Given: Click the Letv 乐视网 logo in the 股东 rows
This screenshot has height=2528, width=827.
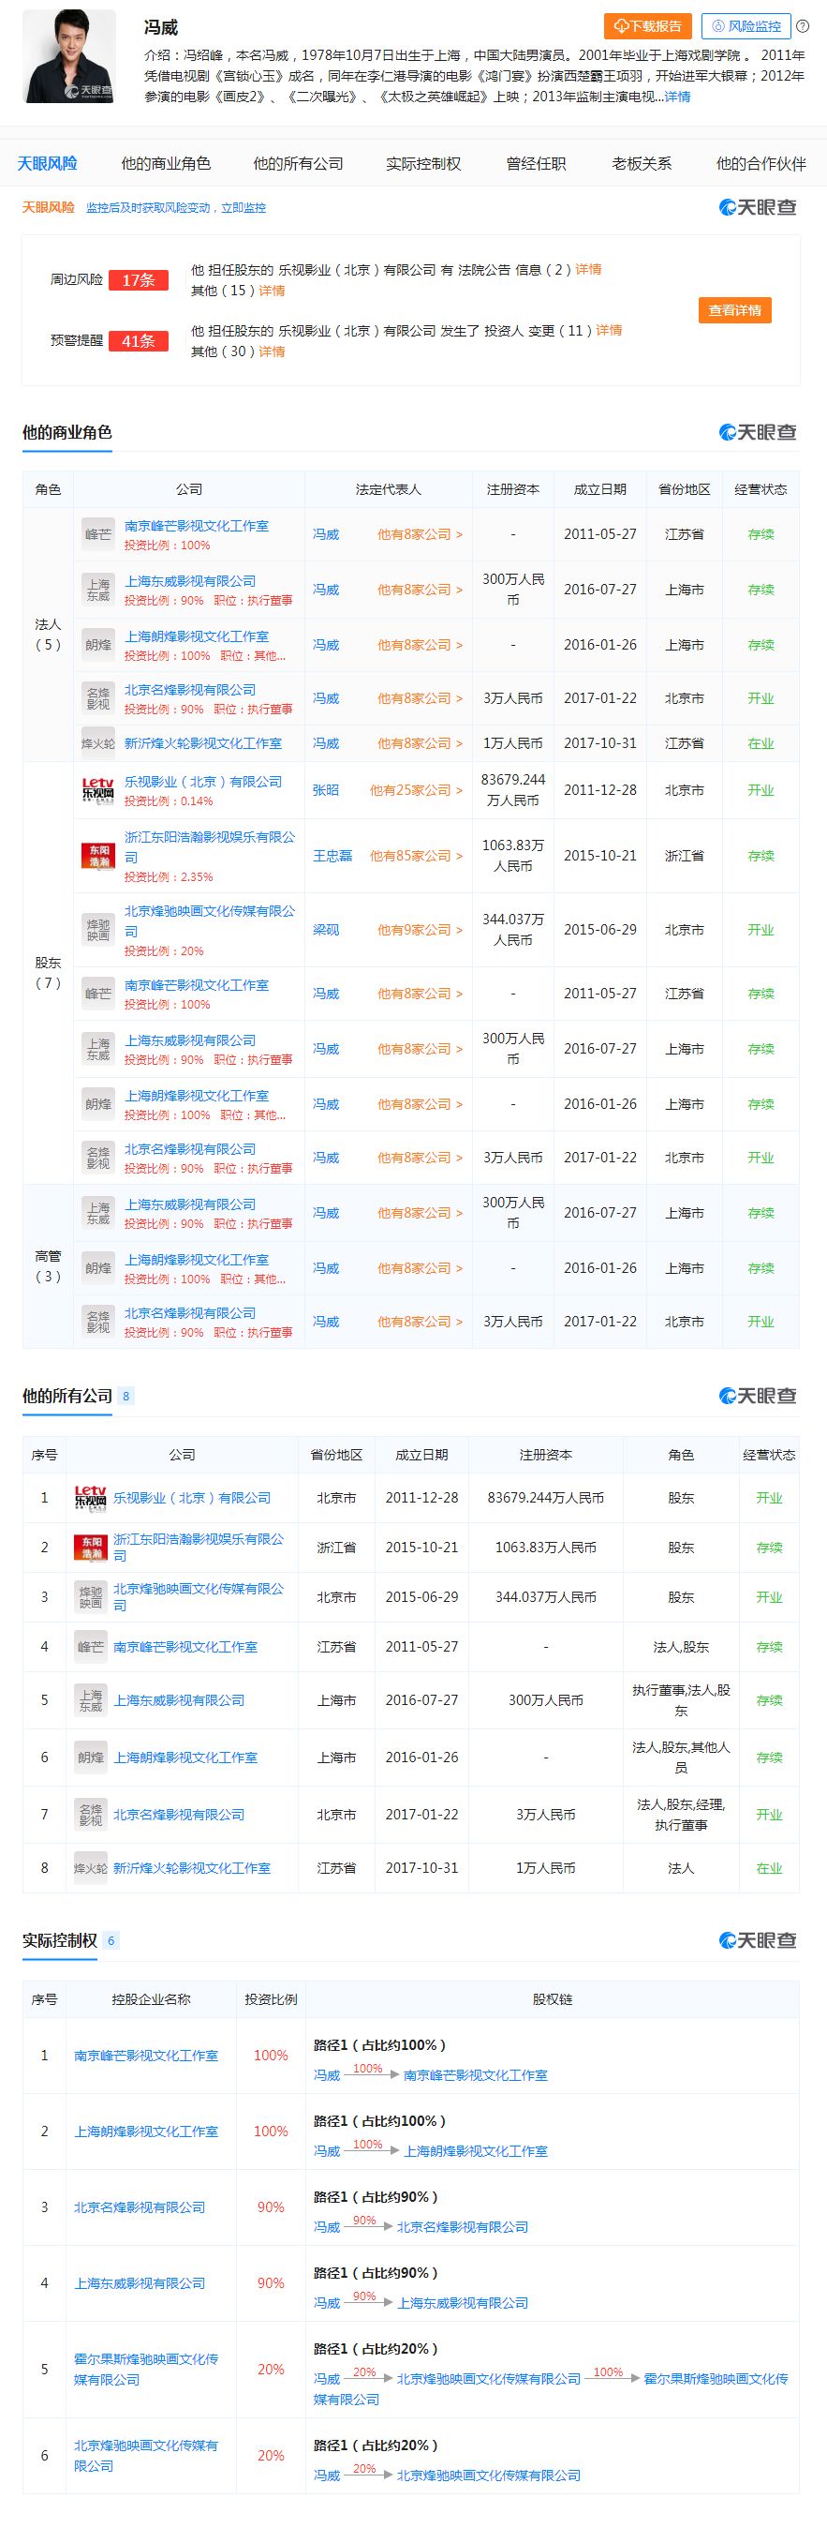Looking at the screenshot, I should point(98,790).
